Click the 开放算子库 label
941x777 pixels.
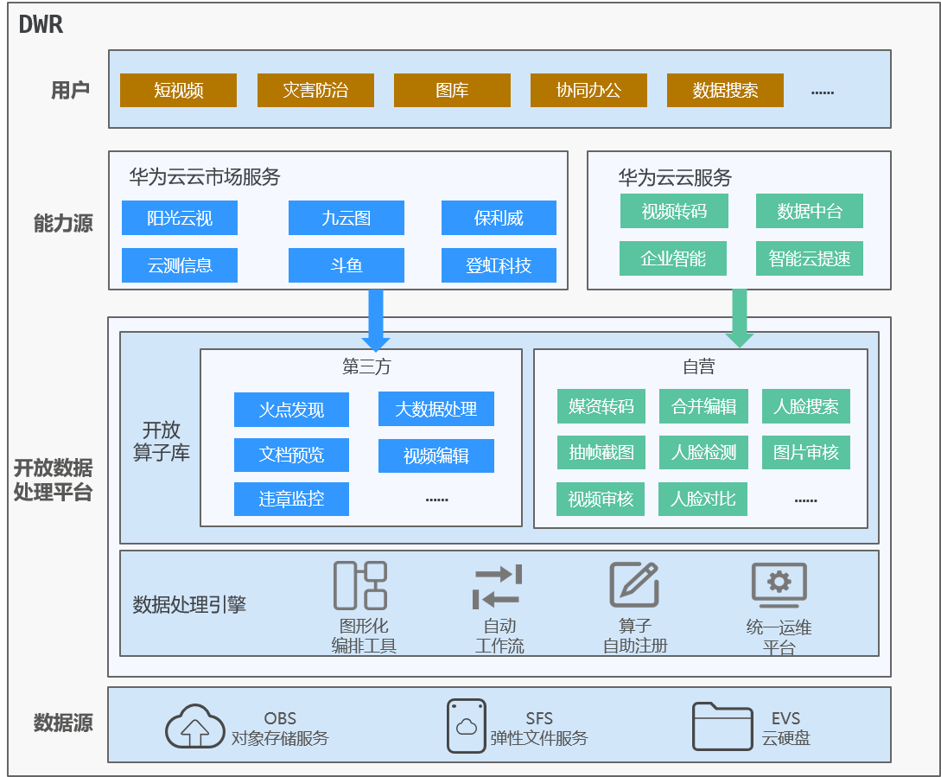161,441
